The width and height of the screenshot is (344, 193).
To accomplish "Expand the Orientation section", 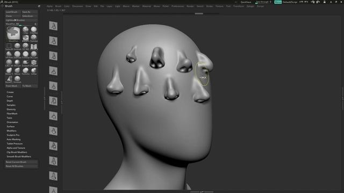I will 12,122.
